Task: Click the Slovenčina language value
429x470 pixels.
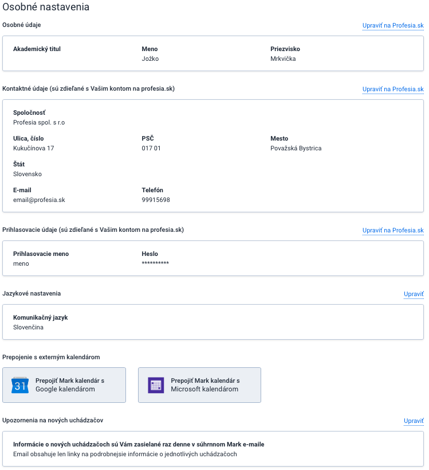Action: [x=28, y=327]
